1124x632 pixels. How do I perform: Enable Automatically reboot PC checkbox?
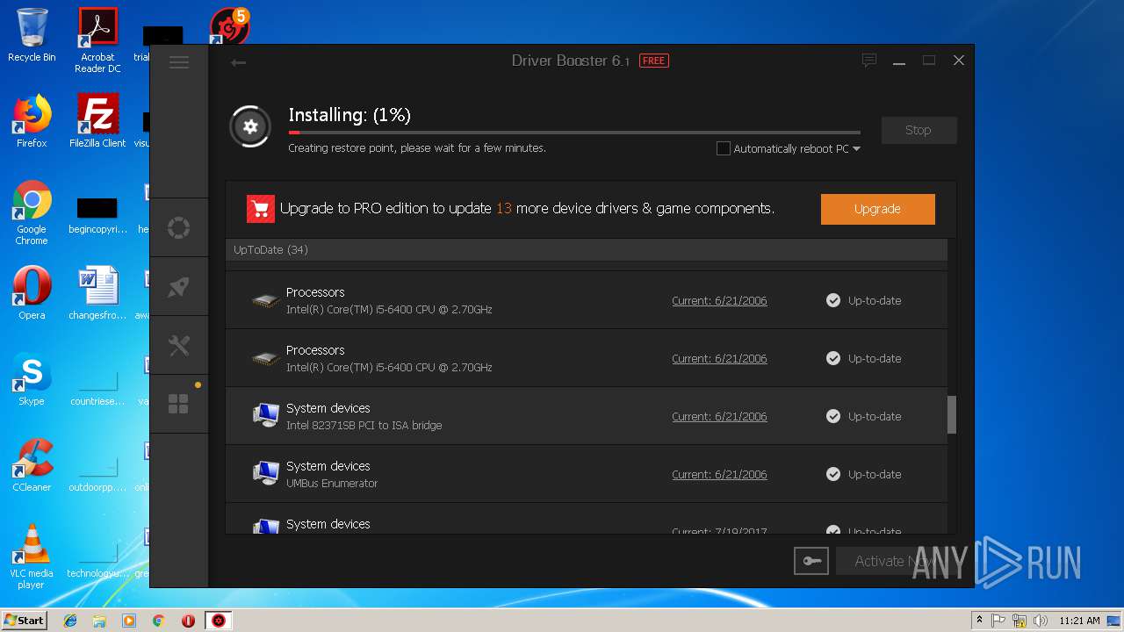(x=724, y=148)
